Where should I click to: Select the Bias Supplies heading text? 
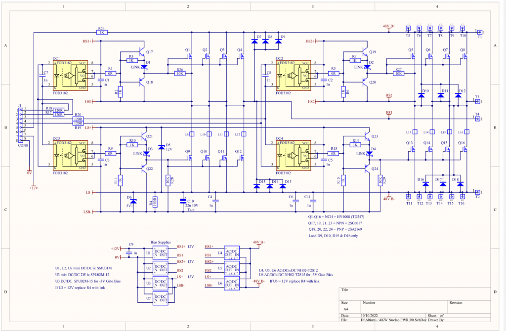[161, 243]
